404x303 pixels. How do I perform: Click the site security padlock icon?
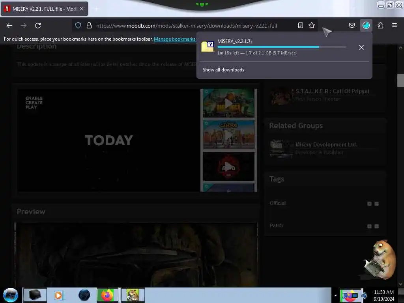(89, 25)
